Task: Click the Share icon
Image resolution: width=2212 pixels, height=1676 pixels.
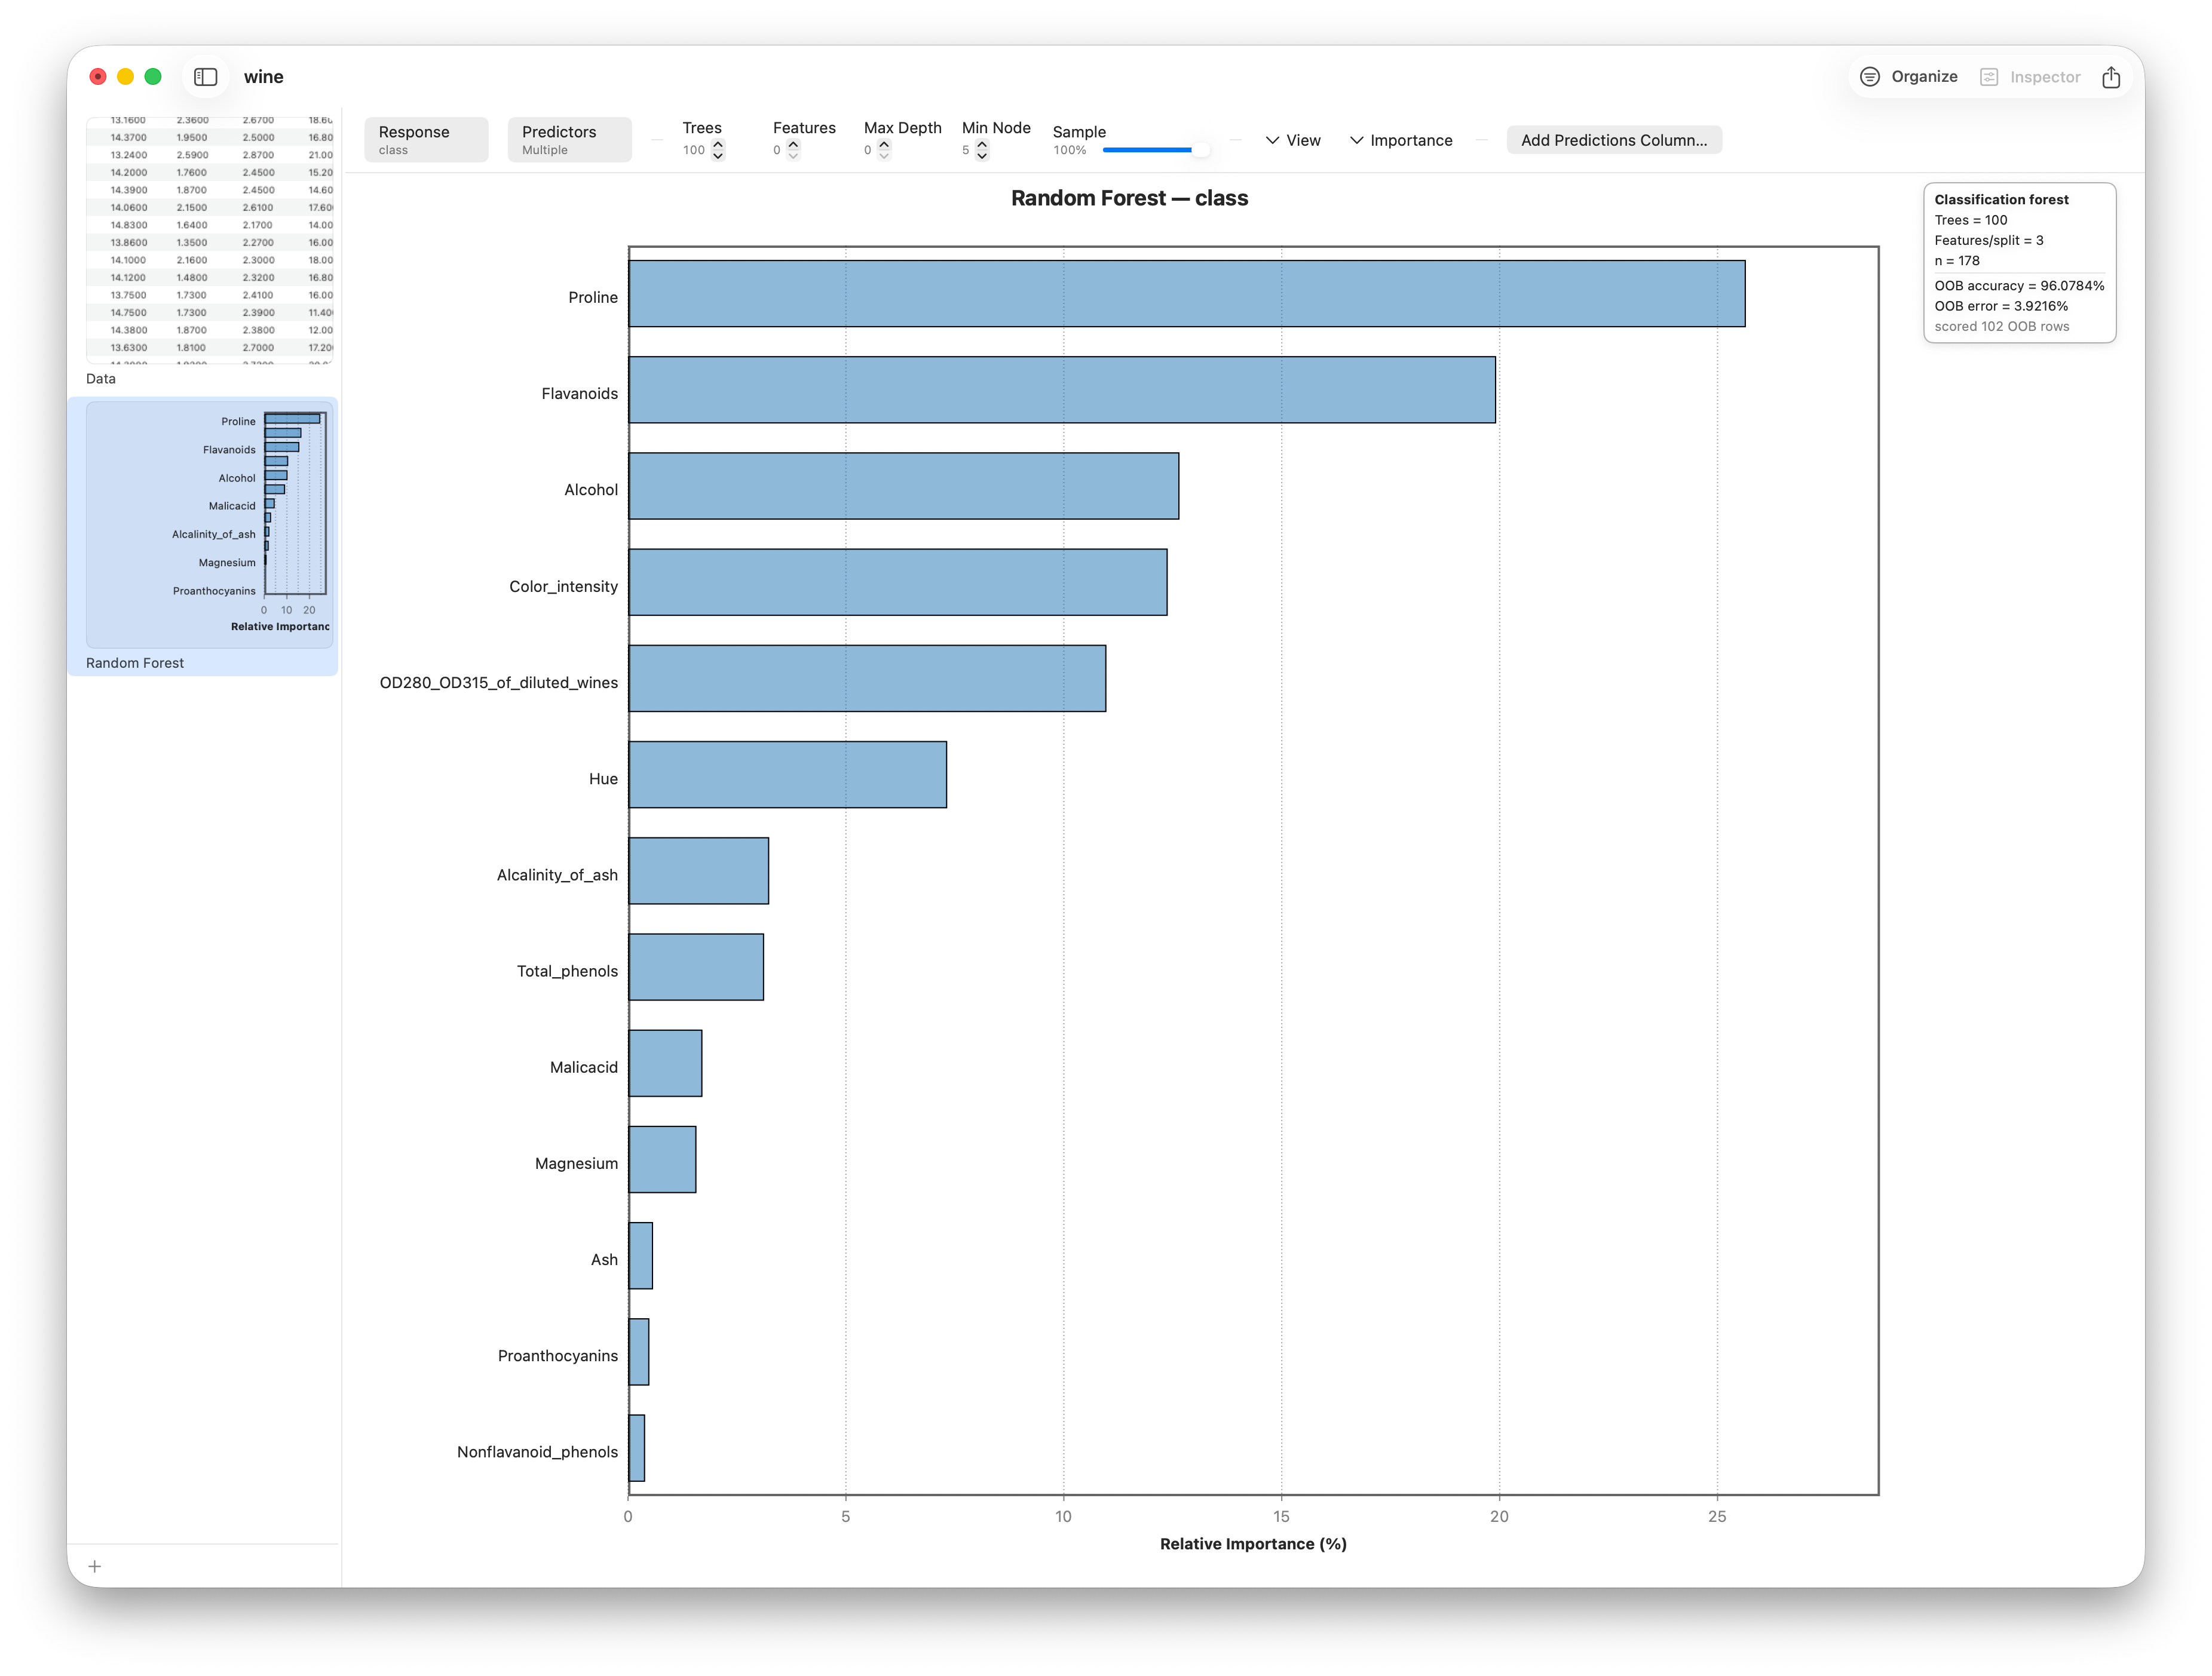Action: 2111,77
